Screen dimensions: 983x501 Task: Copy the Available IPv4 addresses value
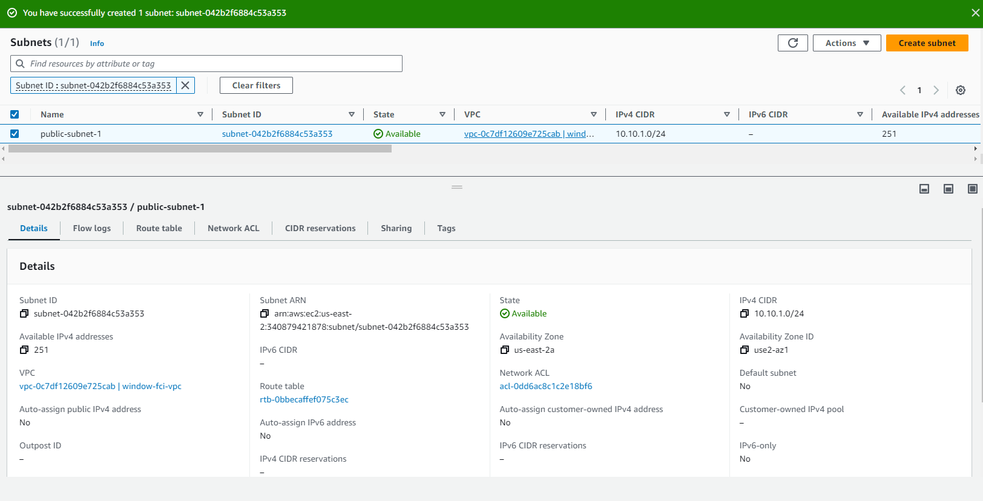click(x=24, y=350)
